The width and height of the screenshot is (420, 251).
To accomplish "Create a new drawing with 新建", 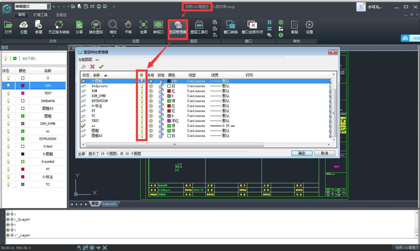I will (38, 27).
